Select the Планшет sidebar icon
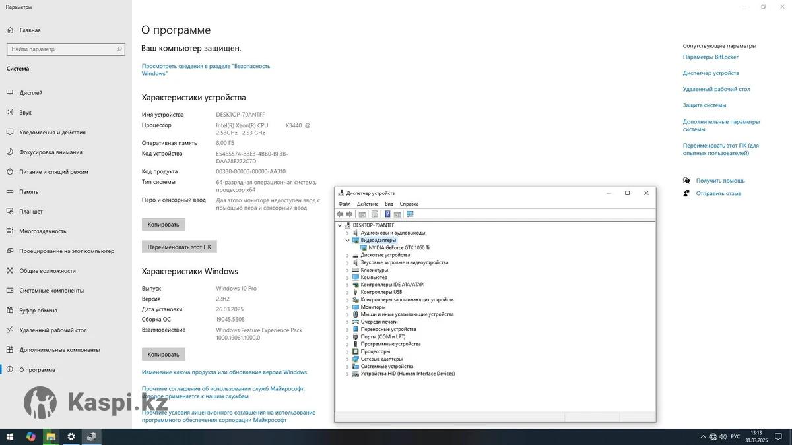Viewport: 792px width, 445px height. pos(10,212)
